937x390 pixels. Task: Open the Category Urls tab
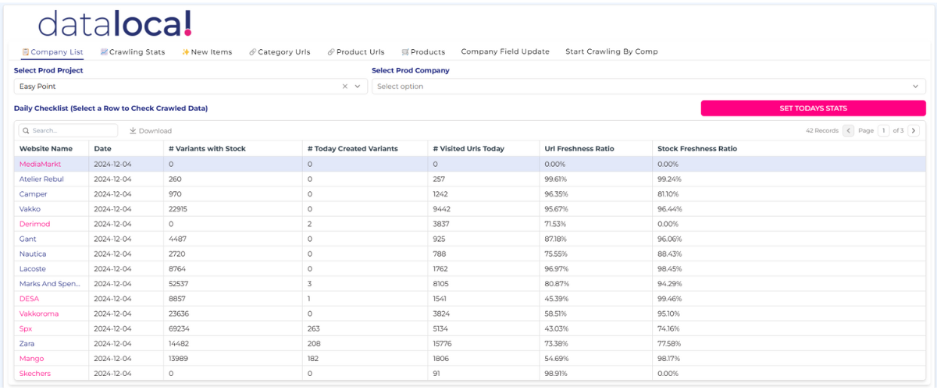(280, 52)
